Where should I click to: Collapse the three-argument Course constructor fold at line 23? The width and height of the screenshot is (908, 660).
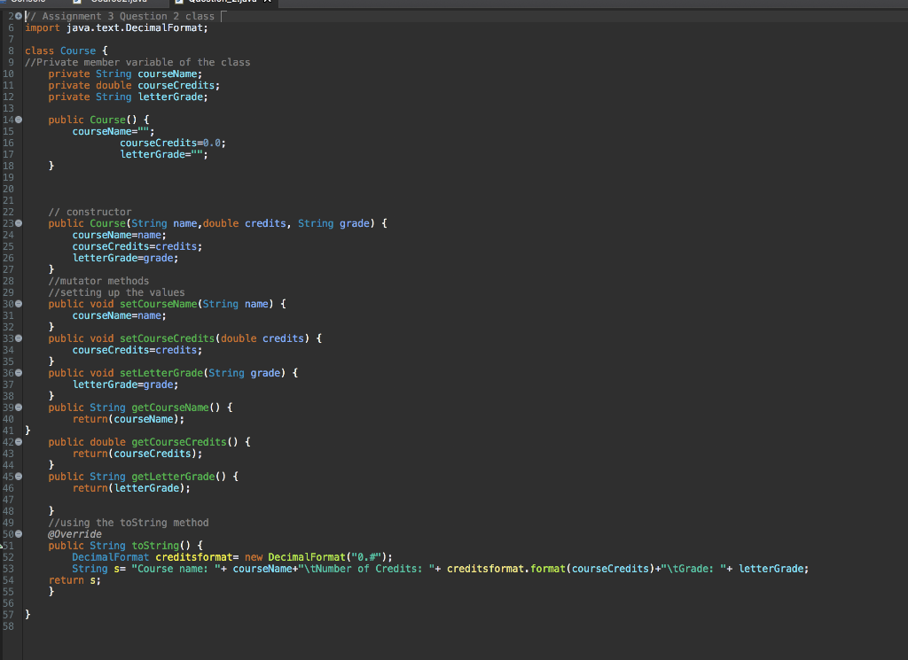pyautogui.click(x=19, y=223)
